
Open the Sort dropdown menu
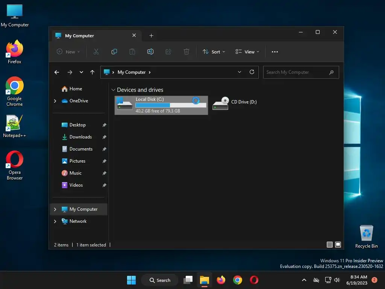214,52
